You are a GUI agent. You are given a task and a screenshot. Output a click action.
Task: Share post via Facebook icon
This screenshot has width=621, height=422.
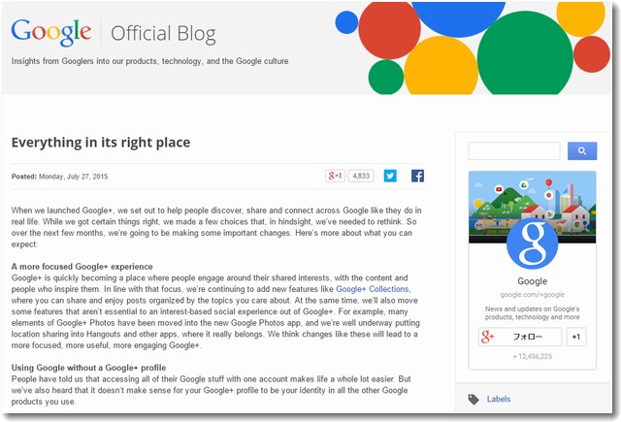point(417,176)
